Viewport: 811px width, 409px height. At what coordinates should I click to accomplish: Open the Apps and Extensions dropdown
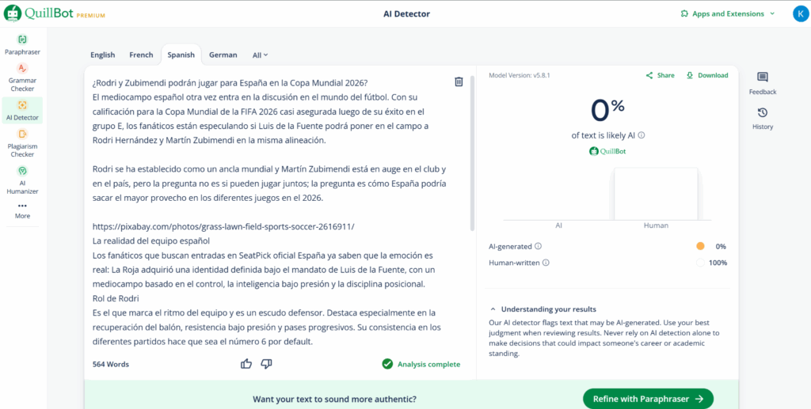[728, 13]
